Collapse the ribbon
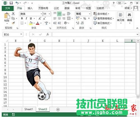Viewport: 140px width, 117px height. click(x=137, y=28)
